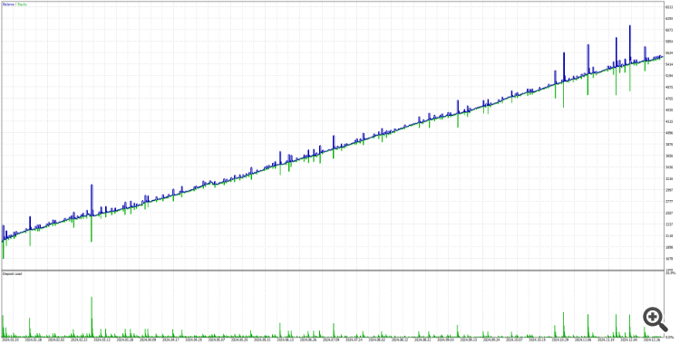Click the first green equity drop at chart start

[4, 250]
